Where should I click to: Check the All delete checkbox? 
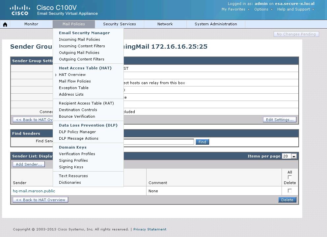click(290, 177)
